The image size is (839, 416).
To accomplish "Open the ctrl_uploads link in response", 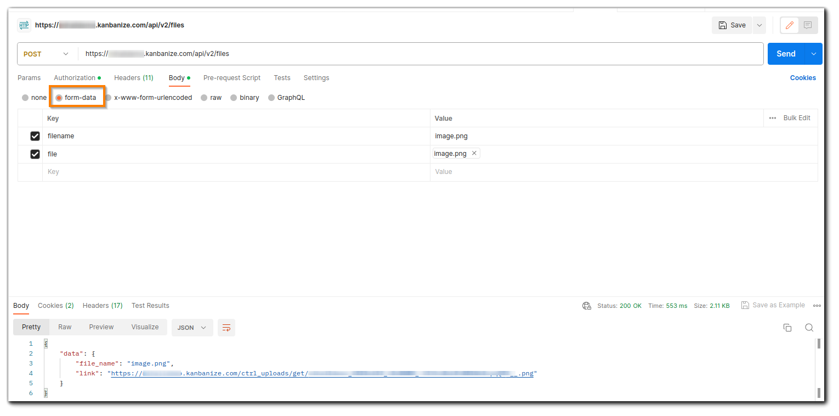I will click(322, 374).
